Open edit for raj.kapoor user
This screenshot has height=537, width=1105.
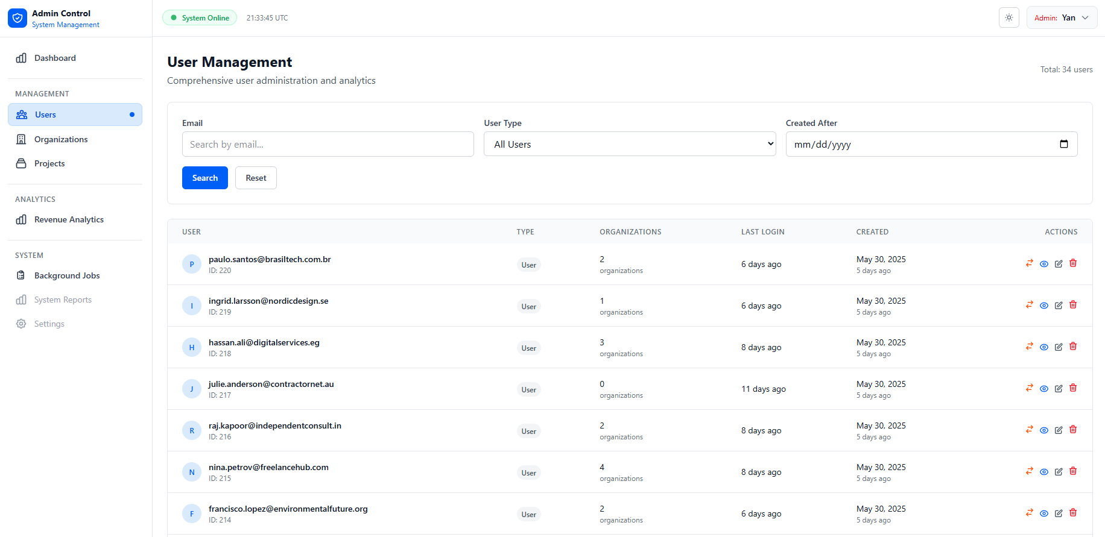(1059, 430)
